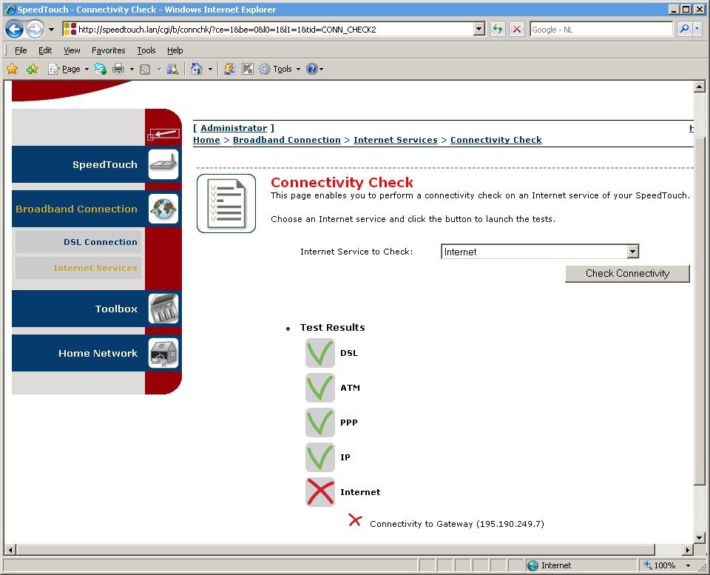The height and width of the screenshot is (575, 710).
Task: Click the browser Back arrow button
Action: click(x=14, y=30)
